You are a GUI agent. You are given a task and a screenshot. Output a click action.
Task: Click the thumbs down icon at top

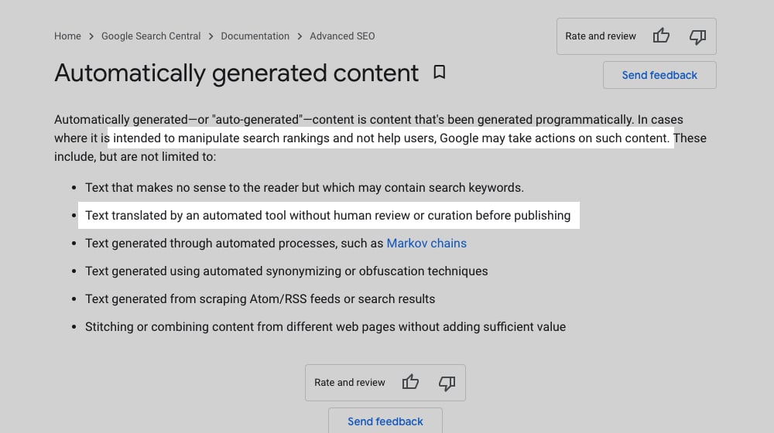[697, 36]
